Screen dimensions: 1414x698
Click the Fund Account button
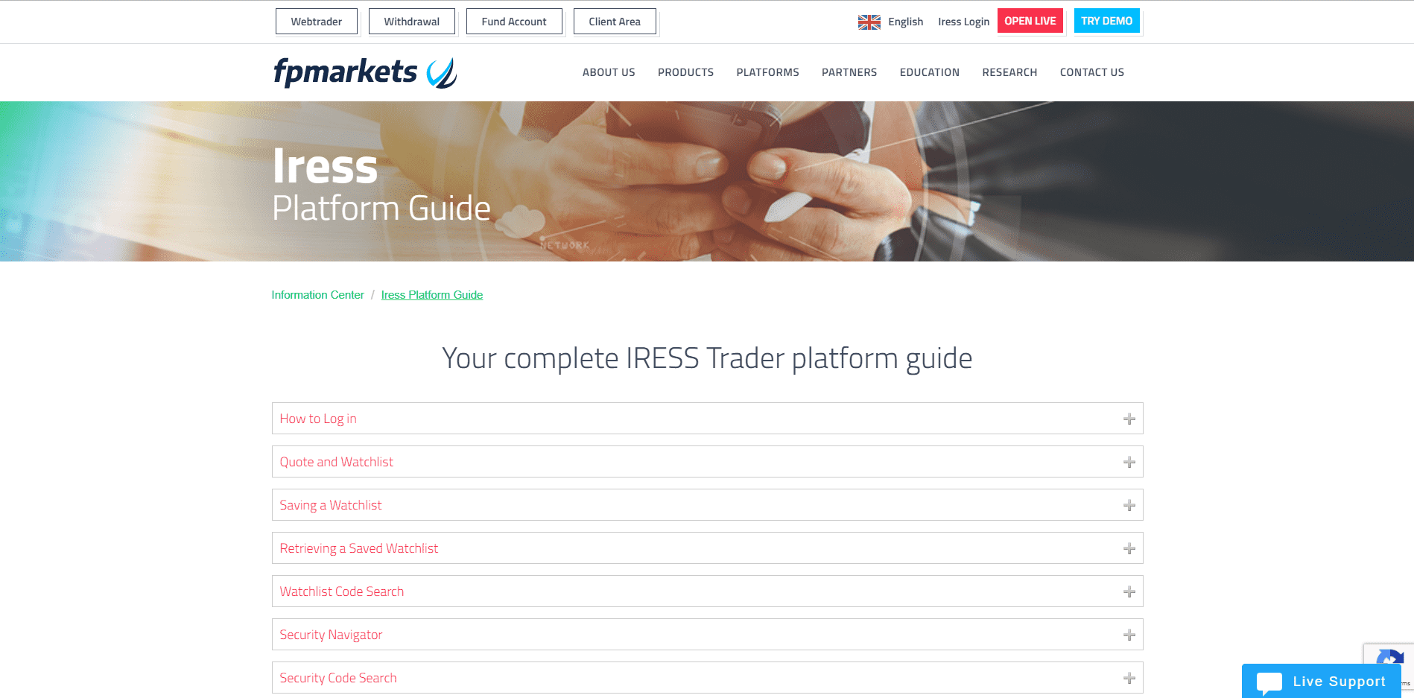514,22
